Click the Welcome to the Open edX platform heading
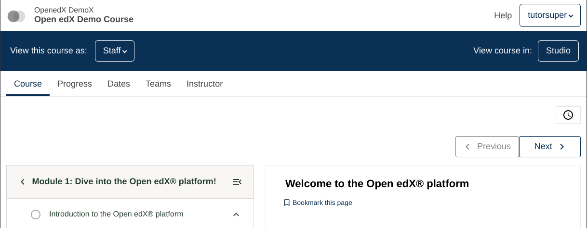This screenshot has height=228, width=587. [377, 183]
